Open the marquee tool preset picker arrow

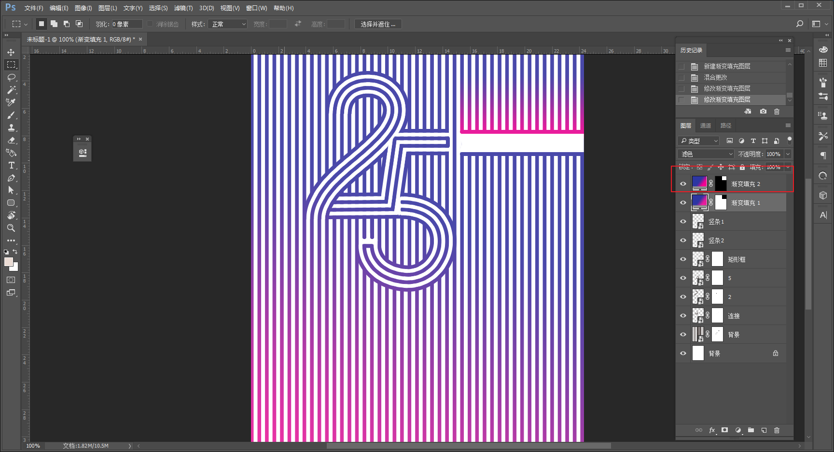[26, 24]
